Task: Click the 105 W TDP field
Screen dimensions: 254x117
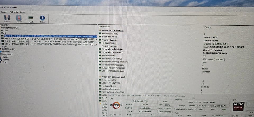Action: 168,105
